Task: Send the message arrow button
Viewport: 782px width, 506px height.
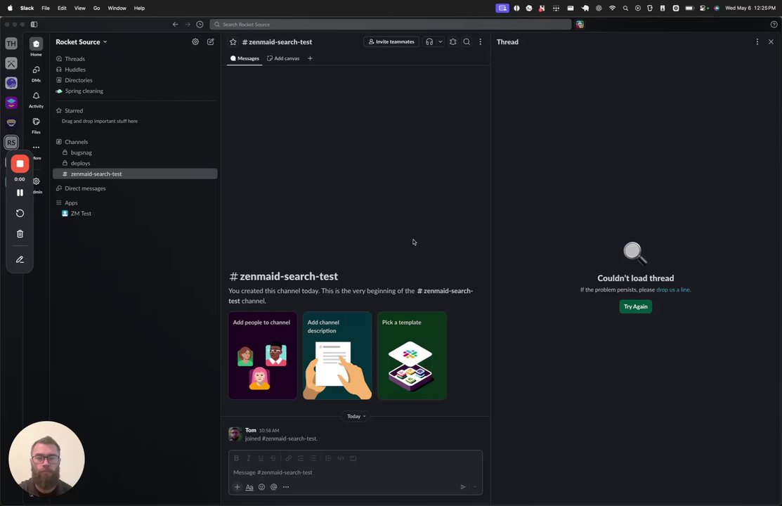Action: tap(463, 487)
